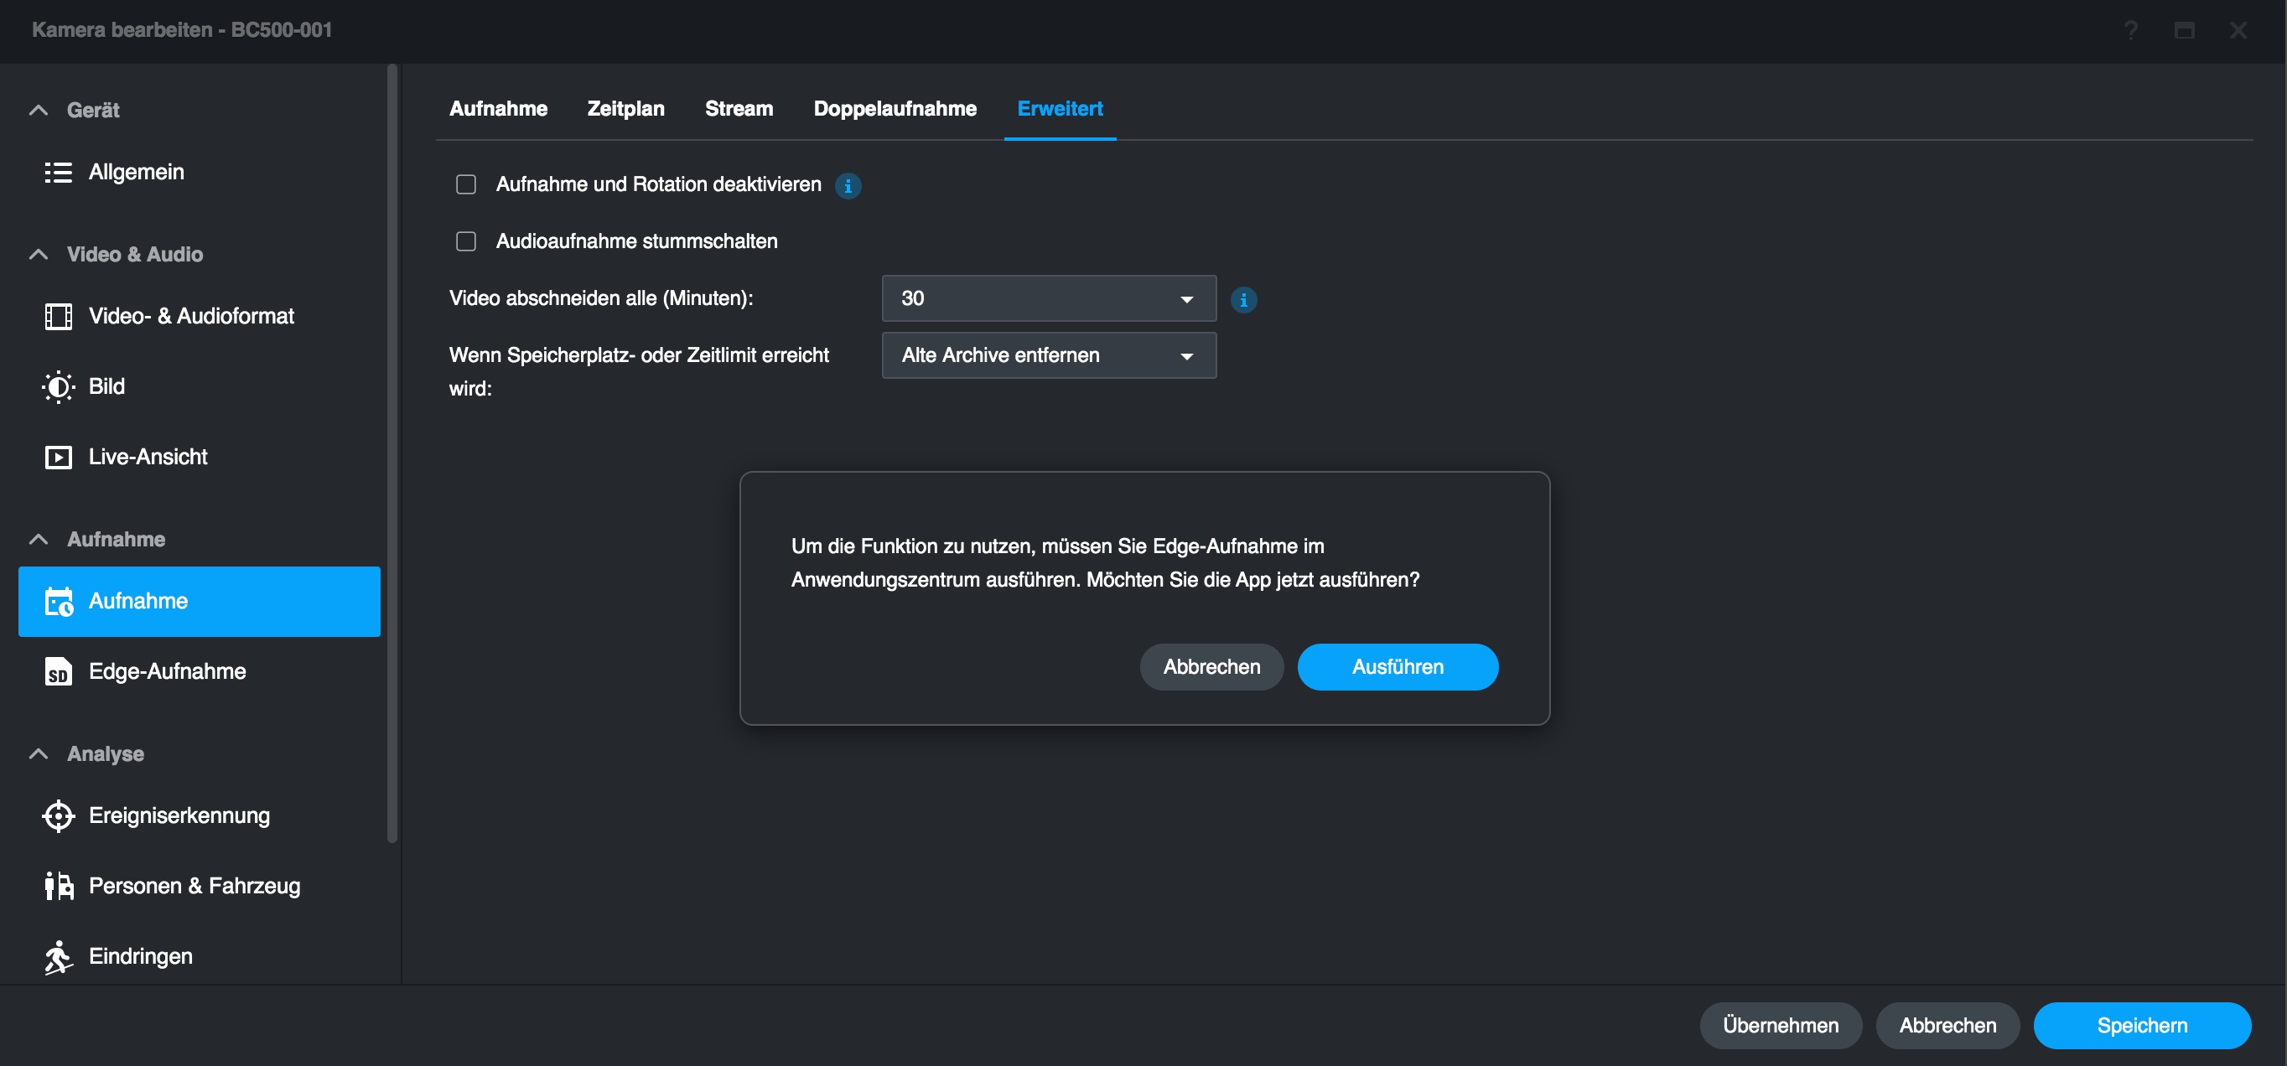Click the Speichern button
This screenshot has width=2287, height=1066.
[2140, 1025]
